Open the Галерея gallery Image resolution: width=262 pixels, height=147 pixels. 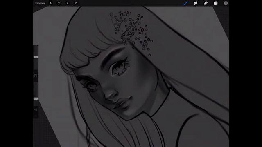40,3
